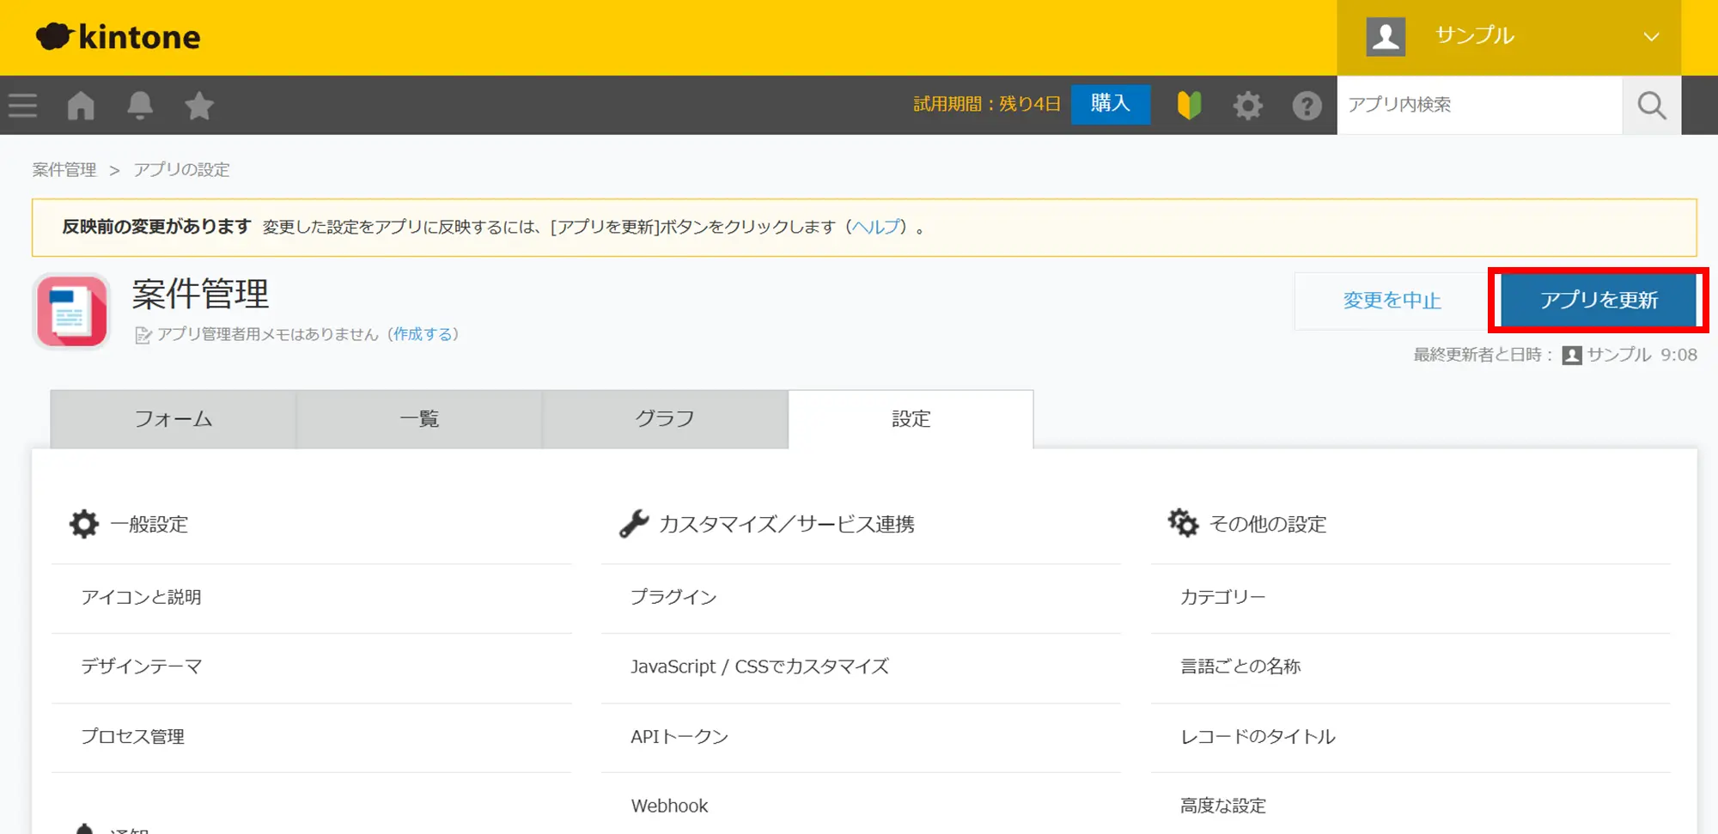Open favorites star icon
Viewport: 1718px width, 834px height.
[x=199, y=106]
